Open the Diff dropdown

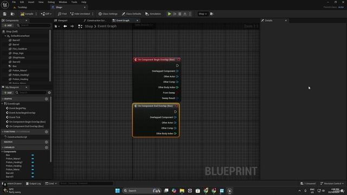(x=46, y=14)
